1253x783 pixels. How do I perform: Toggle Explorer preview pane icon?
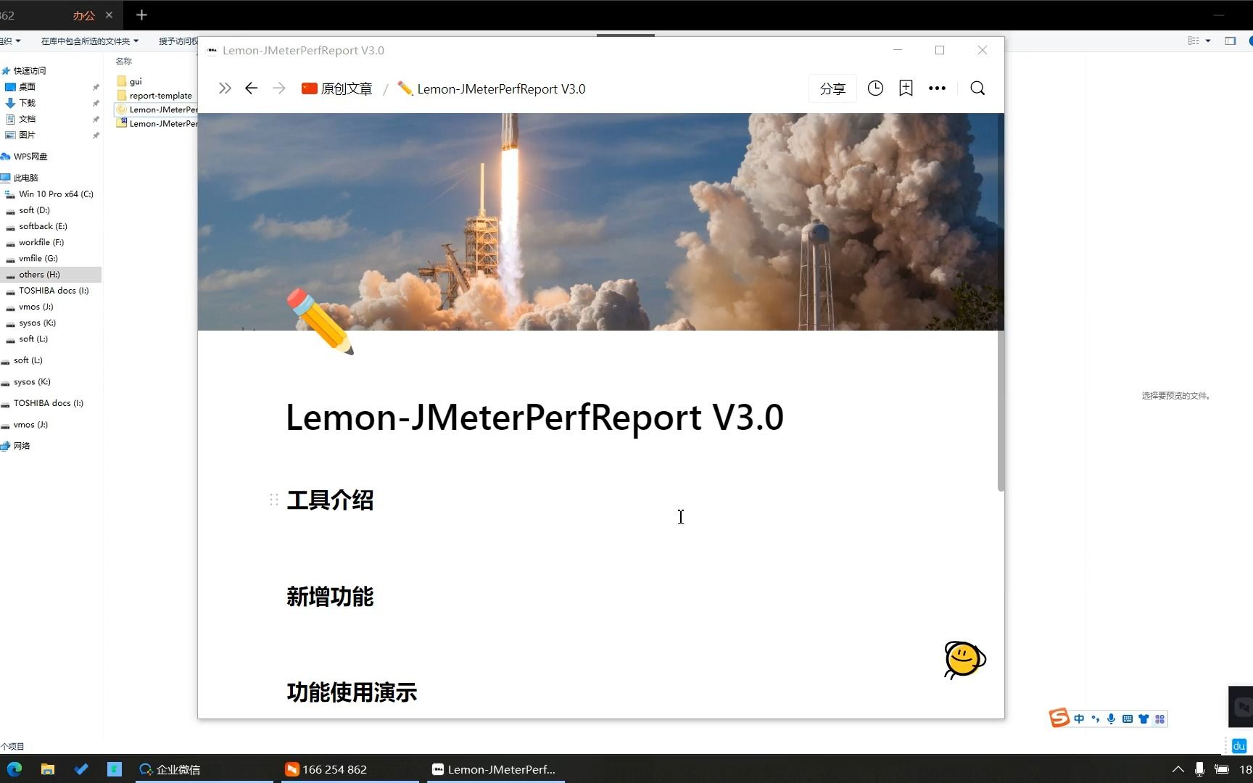click(1231, 41)
